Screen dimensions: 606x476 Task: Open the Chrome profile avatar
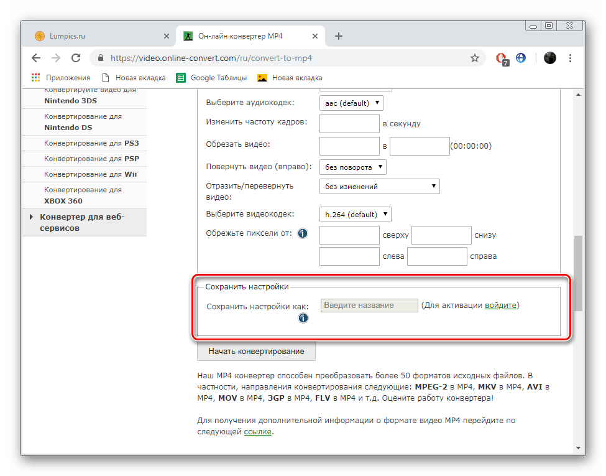click(550, 57)
